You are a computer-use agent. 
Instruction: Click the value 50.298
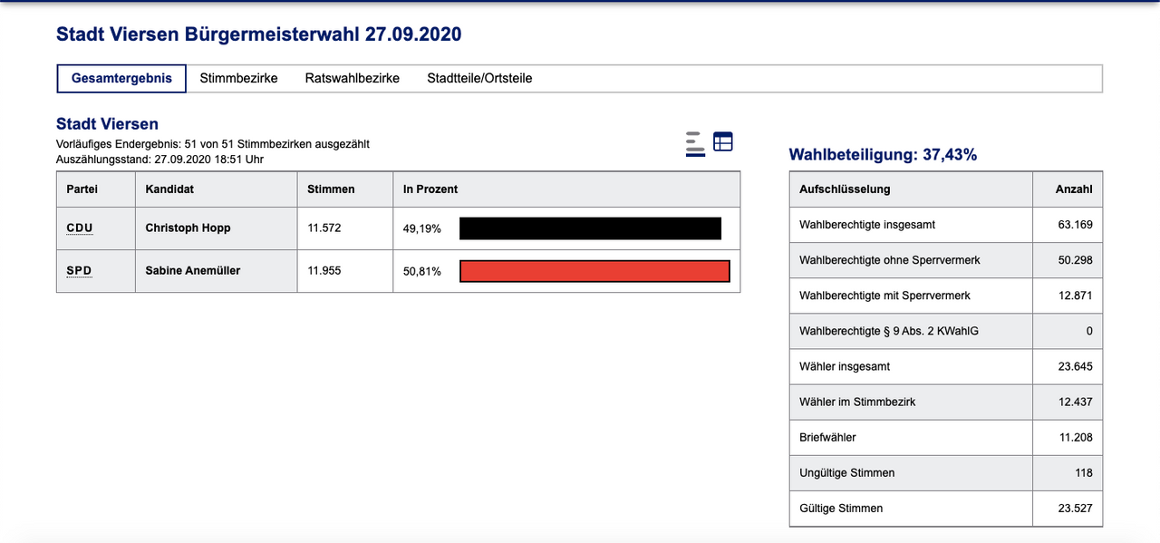pos(1075,260)
